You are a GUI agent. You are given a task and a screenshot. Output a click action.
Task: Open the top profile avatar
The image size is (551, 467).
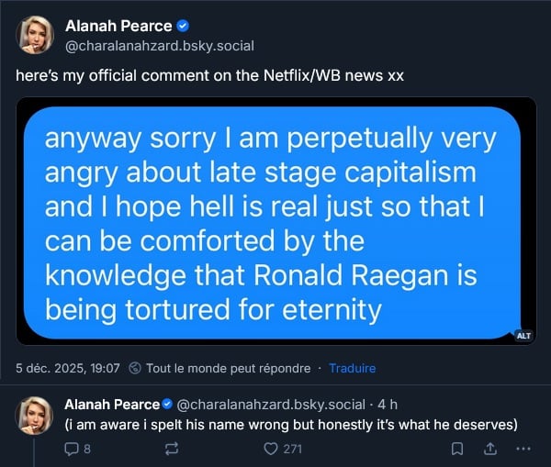point(36,35)
